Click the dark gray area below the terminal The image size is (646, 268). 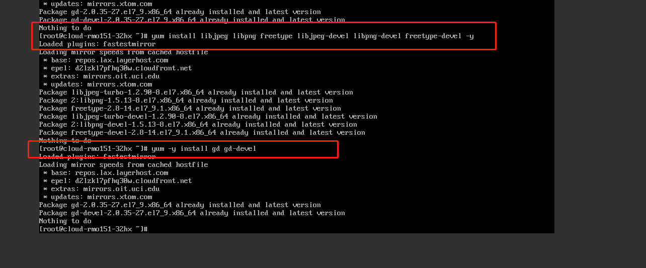tap(322, 251)
